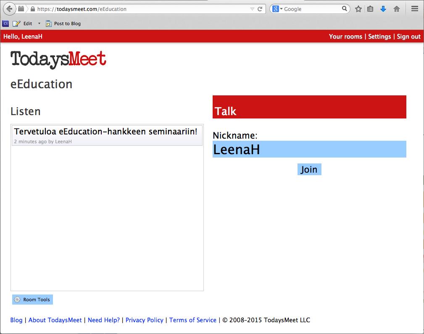Screen dimensions: 424x334
Task: Go back with the browser back arrow
Action: (10, 9)
